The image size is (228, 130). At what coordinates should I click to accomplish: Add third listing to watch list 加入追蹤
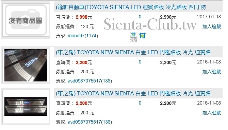click(212, 113)
